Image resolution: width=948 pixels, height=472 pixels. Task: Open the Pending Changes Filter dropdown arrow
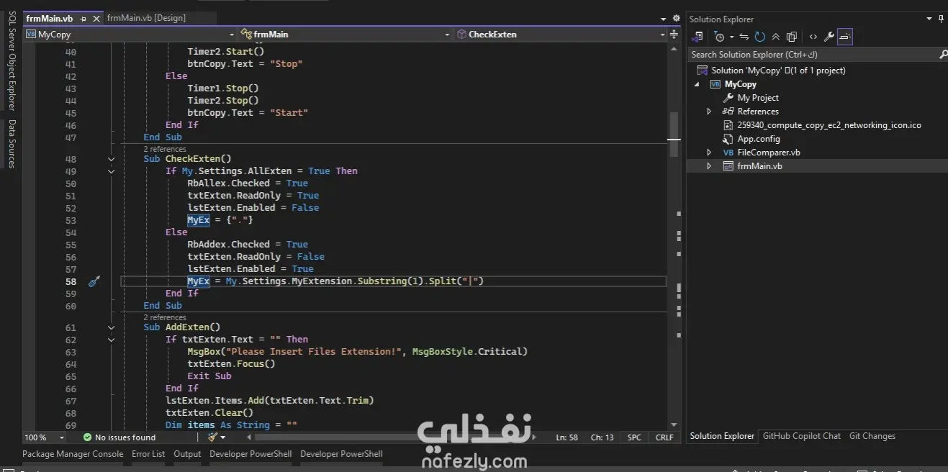731,37
